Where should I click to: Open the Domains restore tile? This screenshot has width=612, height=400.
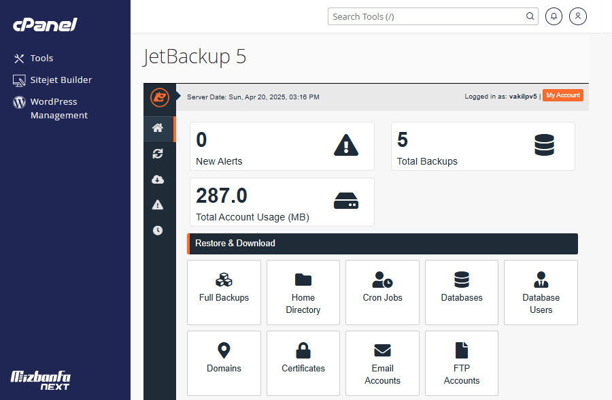(224, 363)
